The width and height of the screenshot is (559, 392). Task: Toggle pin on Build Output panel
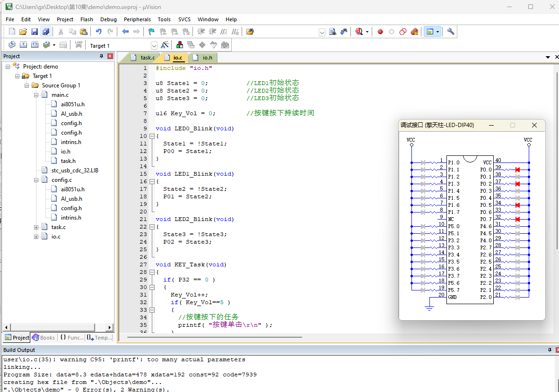(x=550, y=350)
